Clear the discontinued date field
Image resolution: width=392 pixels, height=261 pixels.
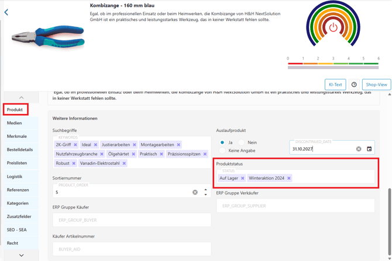359,149
